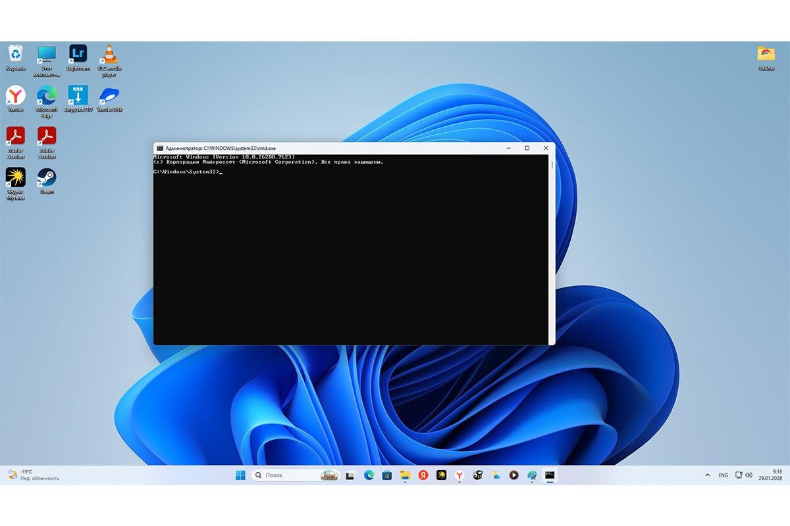Switch to the cmd.exe taskbar icon
Screen dimensions: 790x526
(550, 475)
